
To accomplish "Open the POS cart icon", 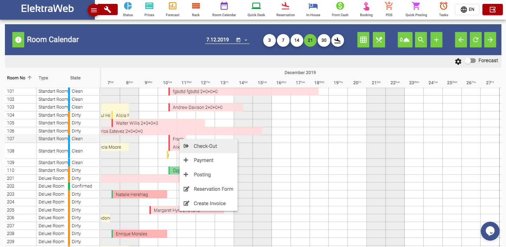I will pyautogui.click(x=389, y=6).
